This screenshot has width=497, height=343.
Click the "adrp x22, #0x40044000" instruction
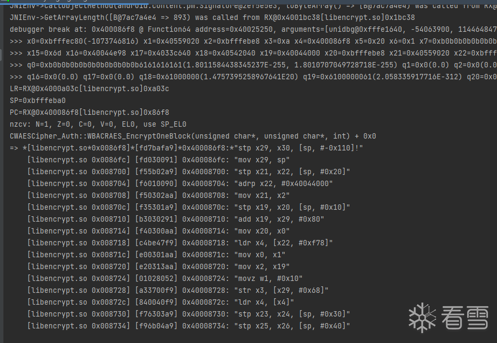180,183
